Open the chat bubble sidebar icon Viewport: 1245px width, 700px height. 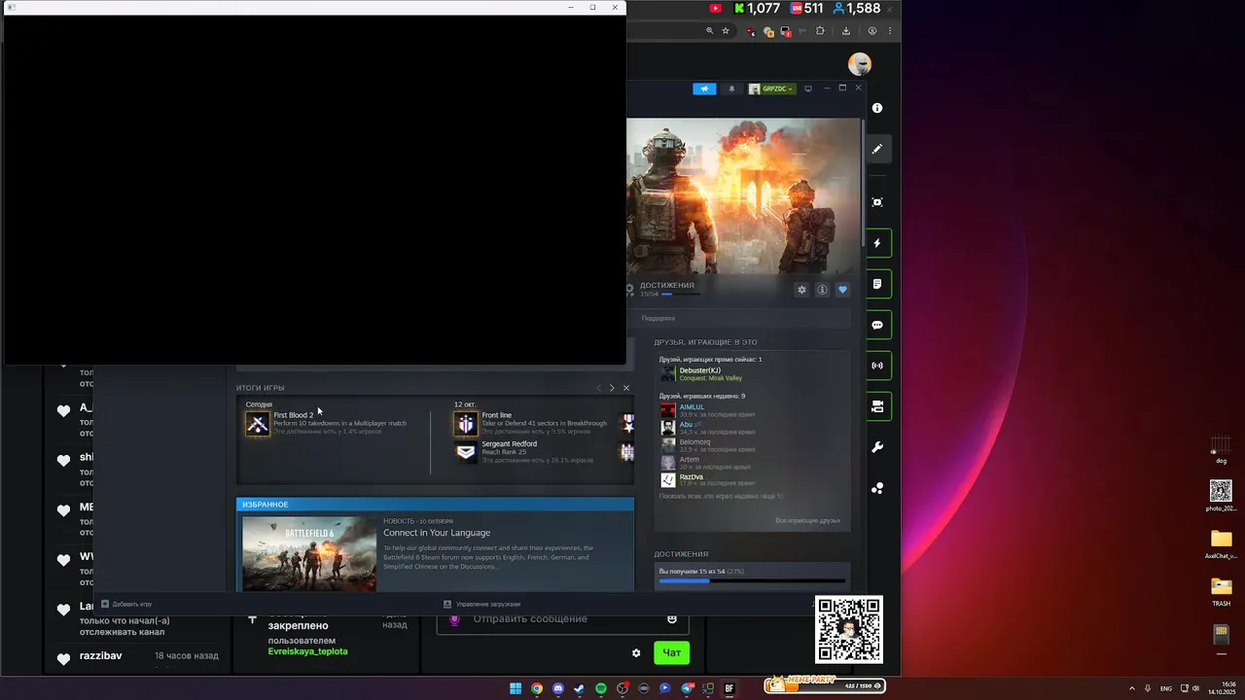tap(877, 325)
